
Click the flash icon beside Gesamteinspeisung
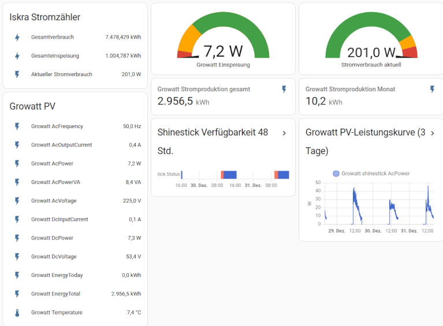[x=17, y=56]
